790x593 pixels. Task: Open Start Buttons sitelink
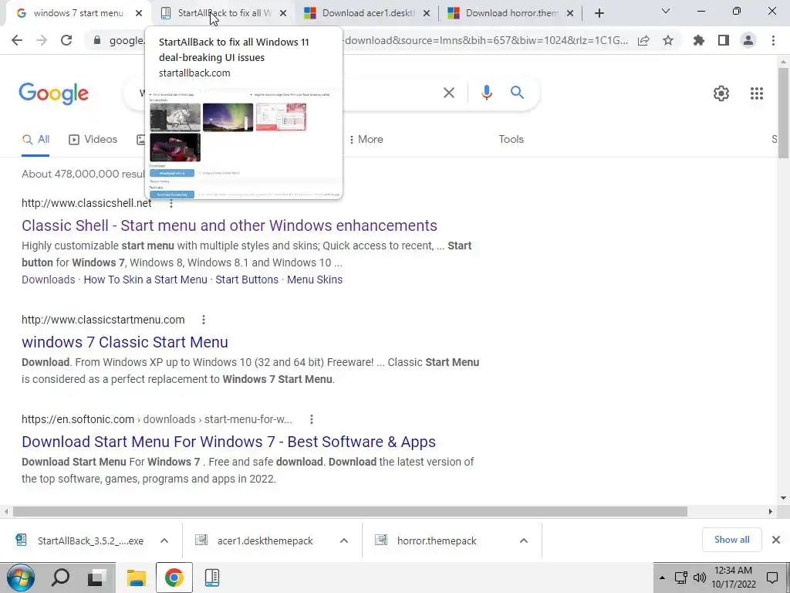[x=247, y=280]
